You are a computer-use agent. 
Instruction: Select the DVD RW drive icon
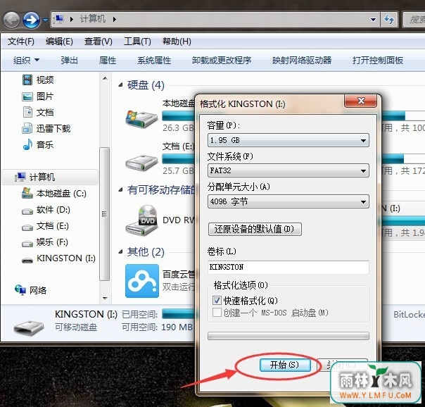point(141,220)
